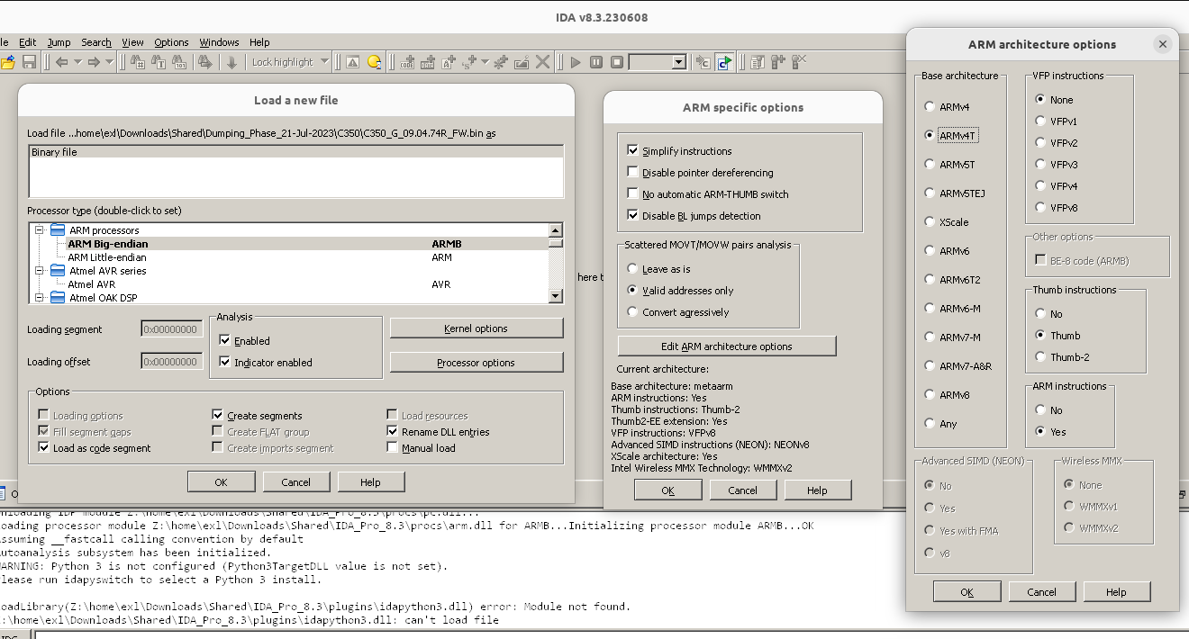The width and height of the screenshot is (1189, 639).
Task: Click the pencil edit toolbar icon
Action: [x=522, y=62]
